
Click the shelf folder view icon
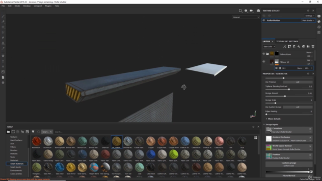[8, 132]
